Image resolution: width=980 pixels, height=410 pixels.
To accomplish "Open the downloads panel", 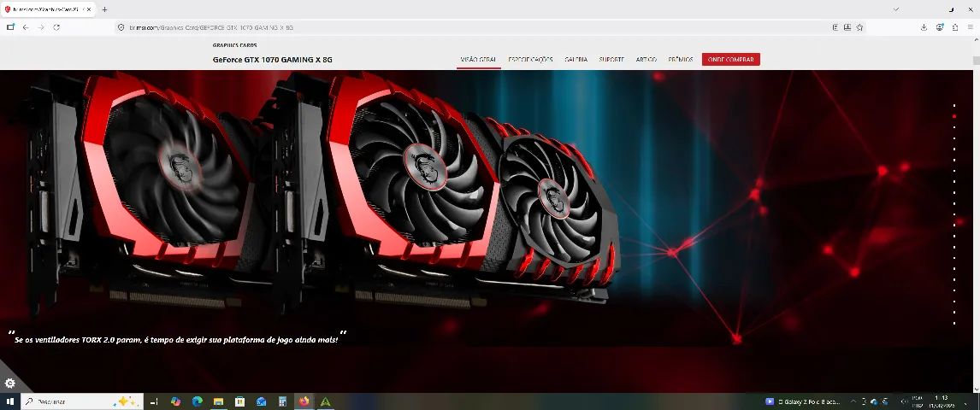I will point(924,27).
